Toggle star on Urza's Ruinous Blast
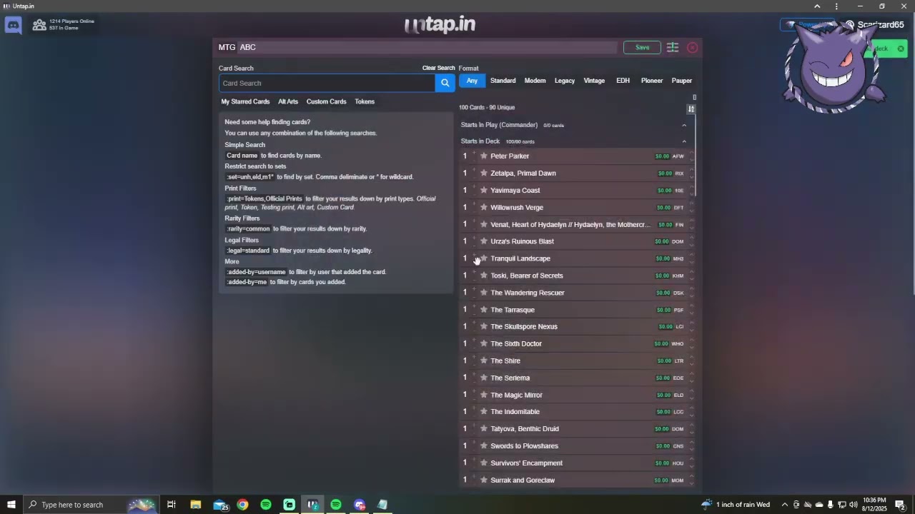The height and width of the screenshot is (514, 915). tap(484, 241)
